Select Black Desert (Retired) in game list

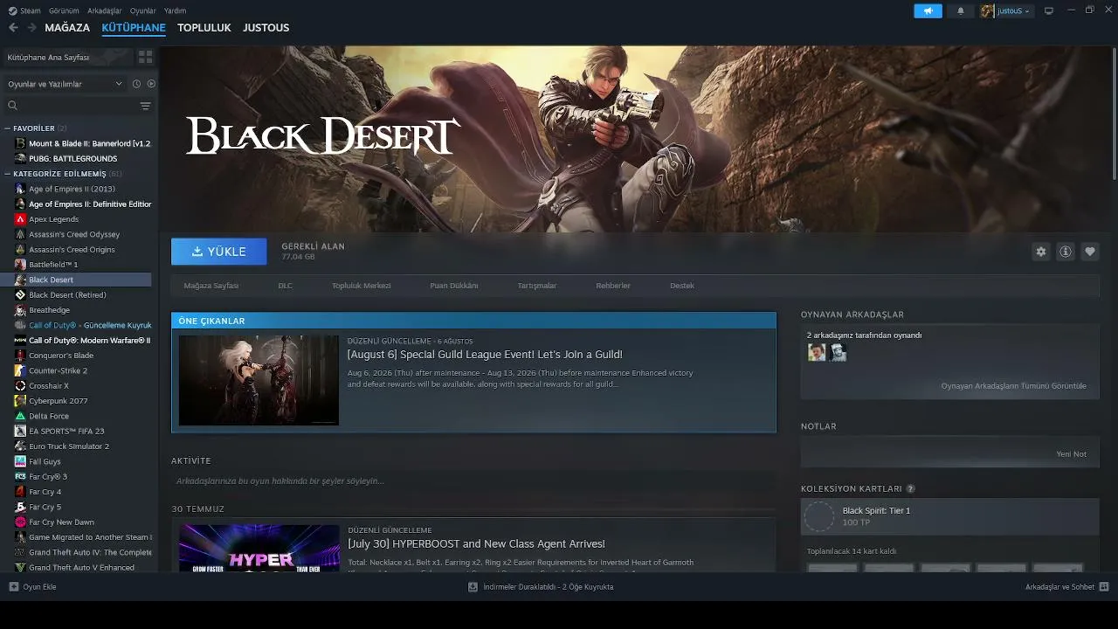pyautogui.click(x=67, y=295)
